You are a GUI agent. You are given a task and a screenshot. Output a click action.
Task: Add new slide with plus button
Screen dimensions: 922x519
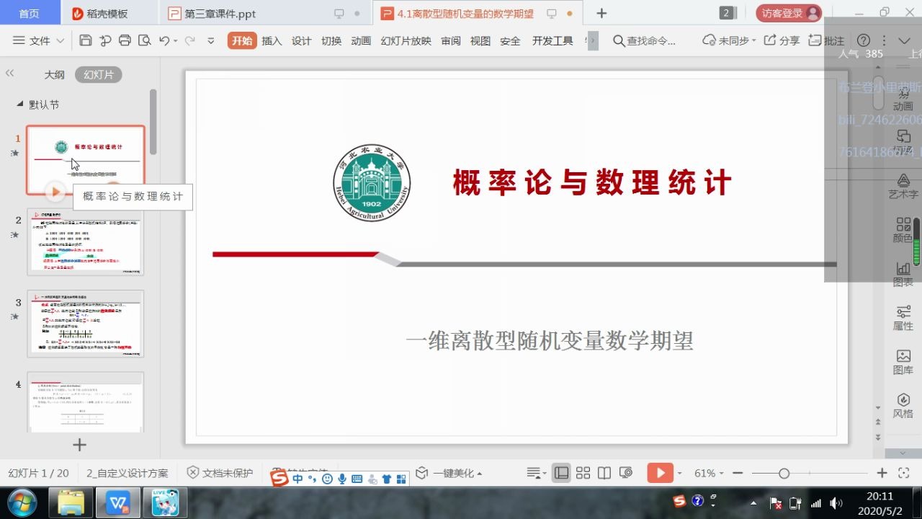coord(79,445)
